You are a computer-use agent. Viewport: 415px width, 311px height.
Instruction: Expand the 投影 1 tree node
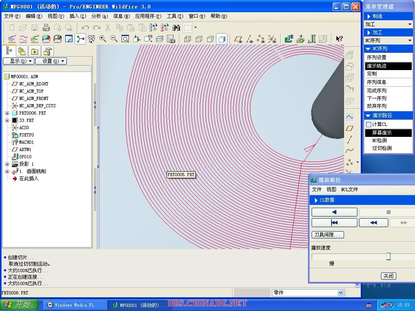[x=7, y=164]
